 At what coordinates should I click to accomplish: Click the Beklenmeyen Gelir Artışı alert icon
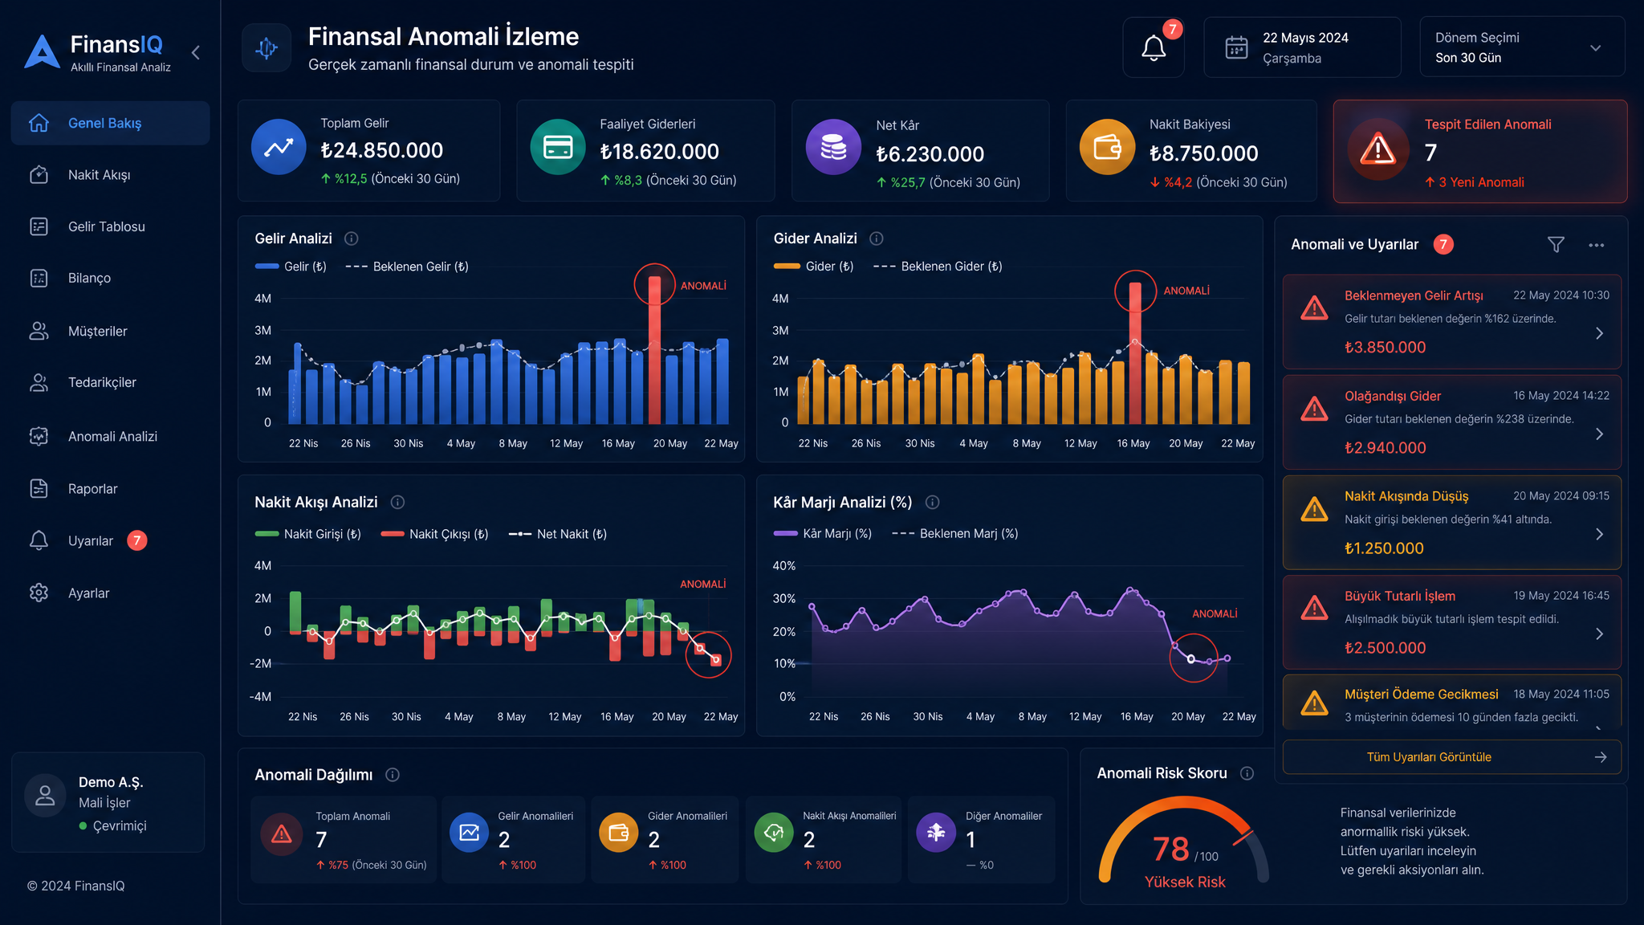point(1314,308)
